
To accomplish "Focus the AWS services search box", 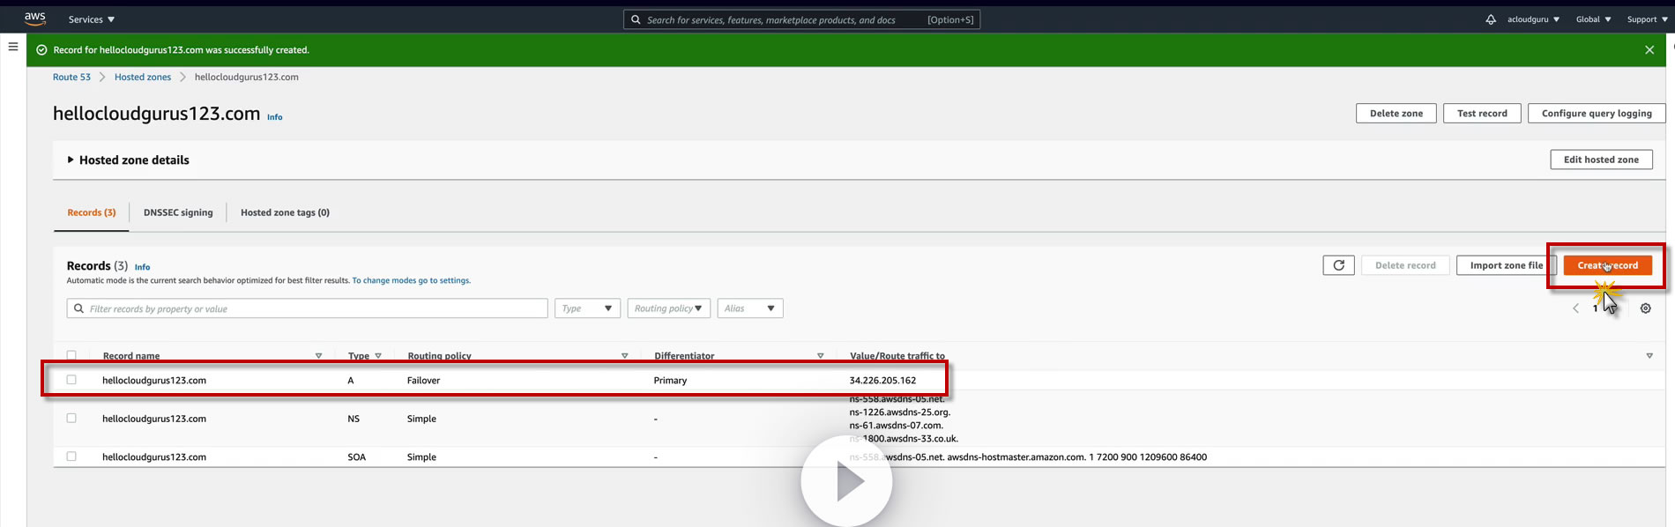I will 801,19.
